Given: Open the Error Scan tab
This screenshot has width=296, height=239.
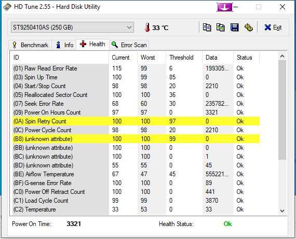Looking at the screenshot, I should coord(129,45).
